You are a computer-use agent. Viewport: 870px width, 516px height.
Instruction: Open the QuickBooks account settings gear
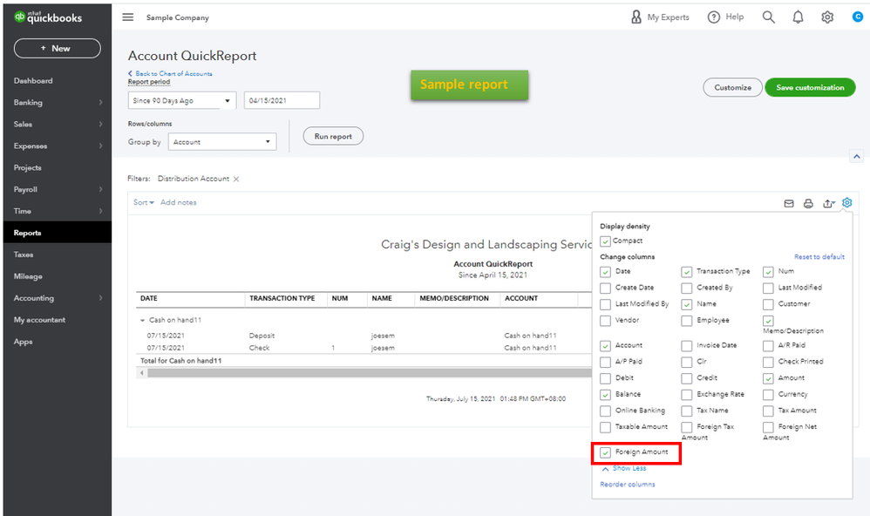826,17
